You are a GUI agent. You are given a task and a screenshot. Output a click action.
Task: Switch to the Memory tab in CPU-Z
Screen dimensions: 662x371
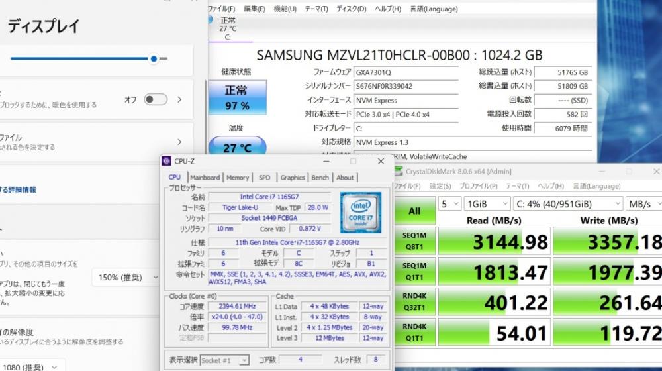[238, 178]
